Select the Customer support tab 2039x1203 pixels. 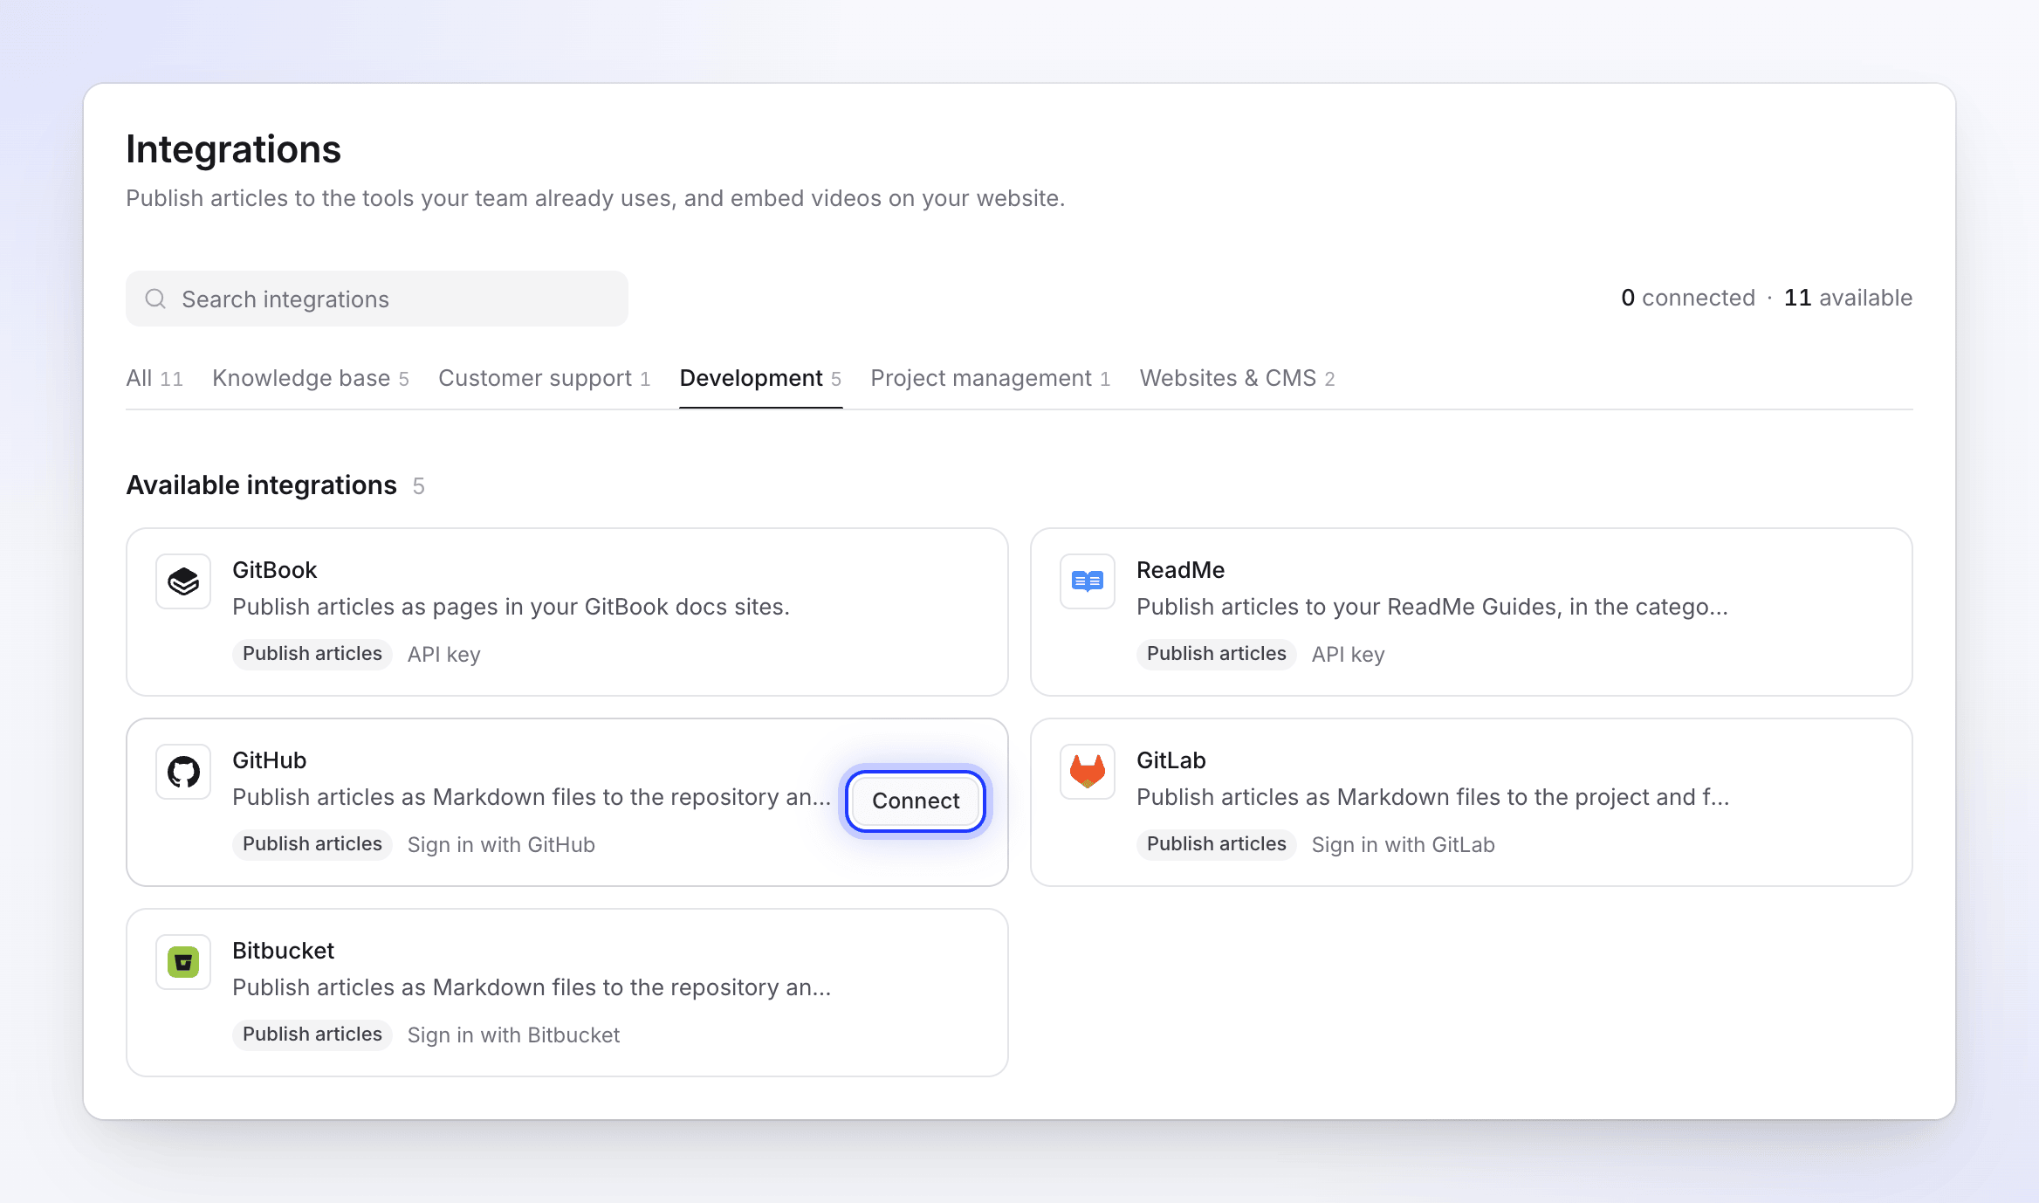pyautogui.click(x=545, y=378)
